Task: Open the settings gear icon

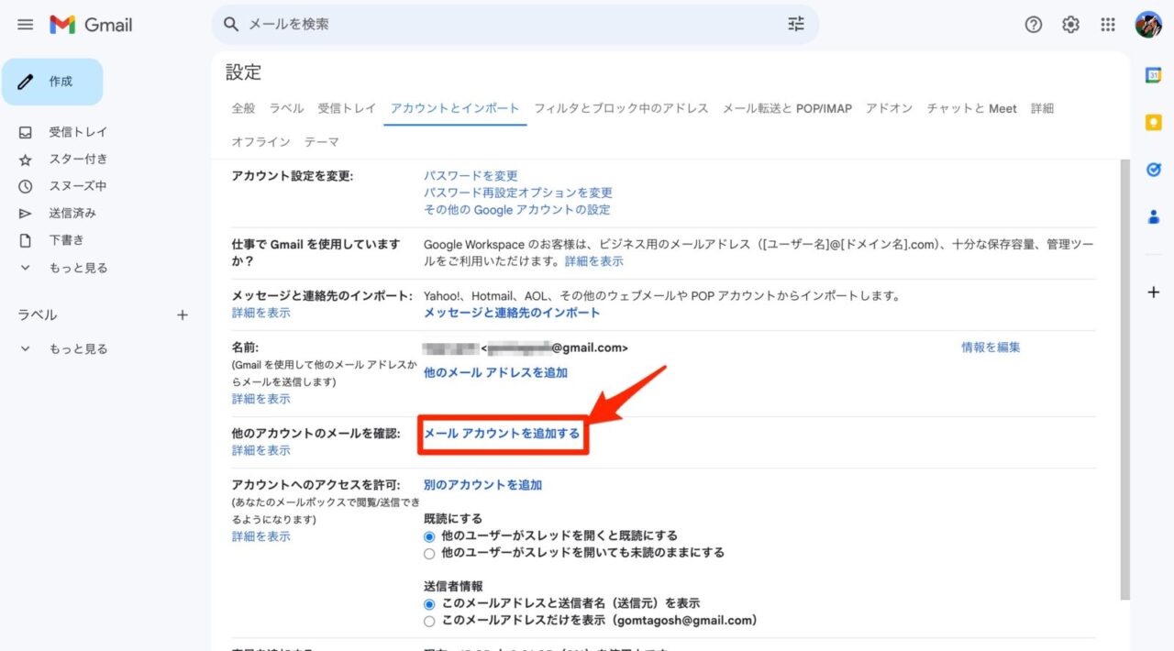Action: click(x=1070, y=25)
